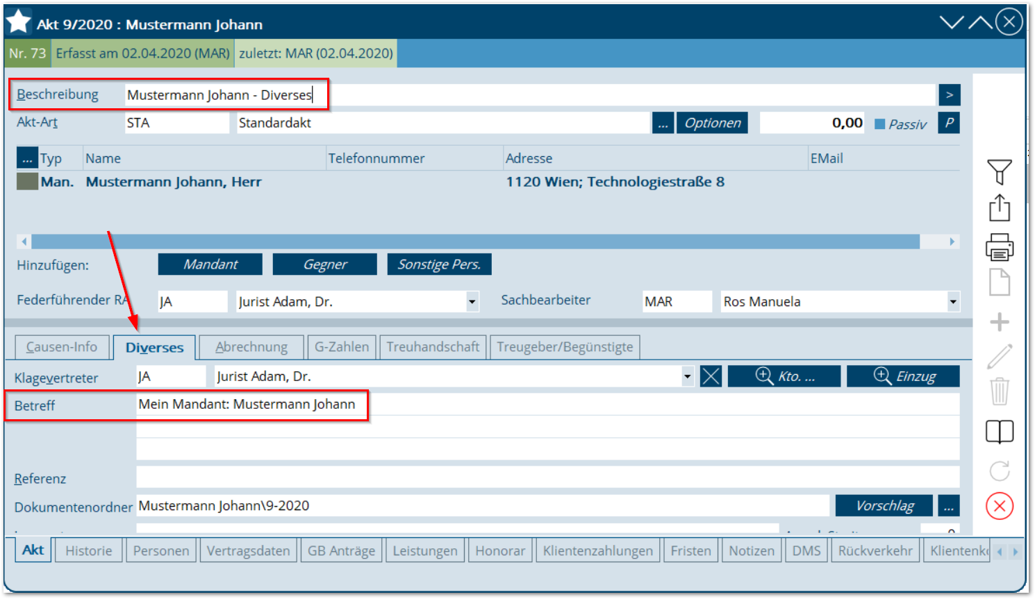Open the Historie bottom tab

tap(89, 551)
